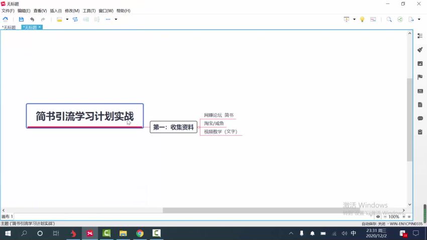Click the zoom-in plus button in status bar
427x240 pixels.
pyautogui.click(x=404, y=217)
